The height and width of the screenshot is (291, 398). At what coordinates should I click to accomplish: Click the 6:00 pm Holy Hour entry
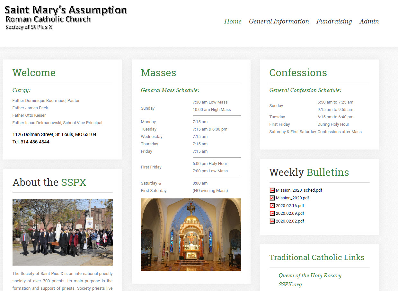210,164
